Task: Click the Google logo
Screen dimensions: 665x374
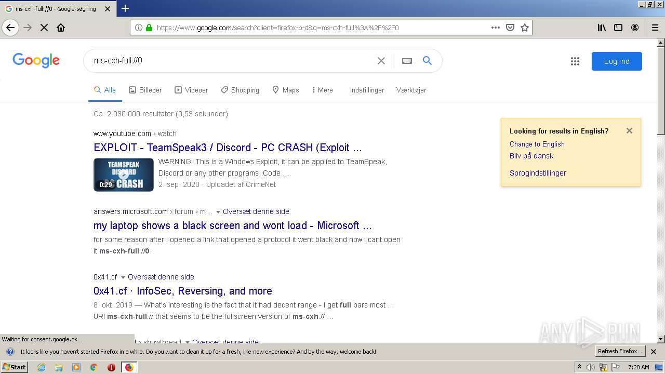Action: point(36,61)
